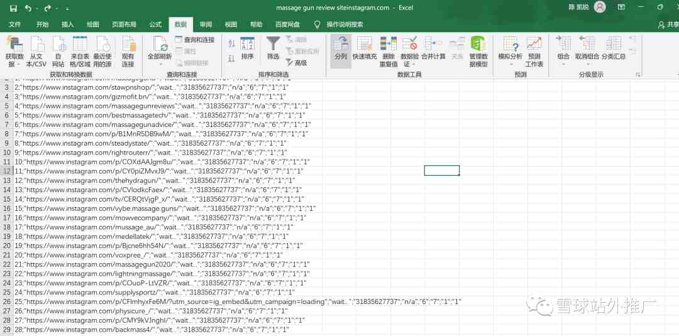Viewport: 679px width, 336px height.
Task: Click the outlined selected empty cell
Action: point(442,171)
